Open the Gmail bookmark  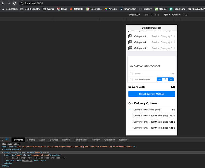[62, 9]
